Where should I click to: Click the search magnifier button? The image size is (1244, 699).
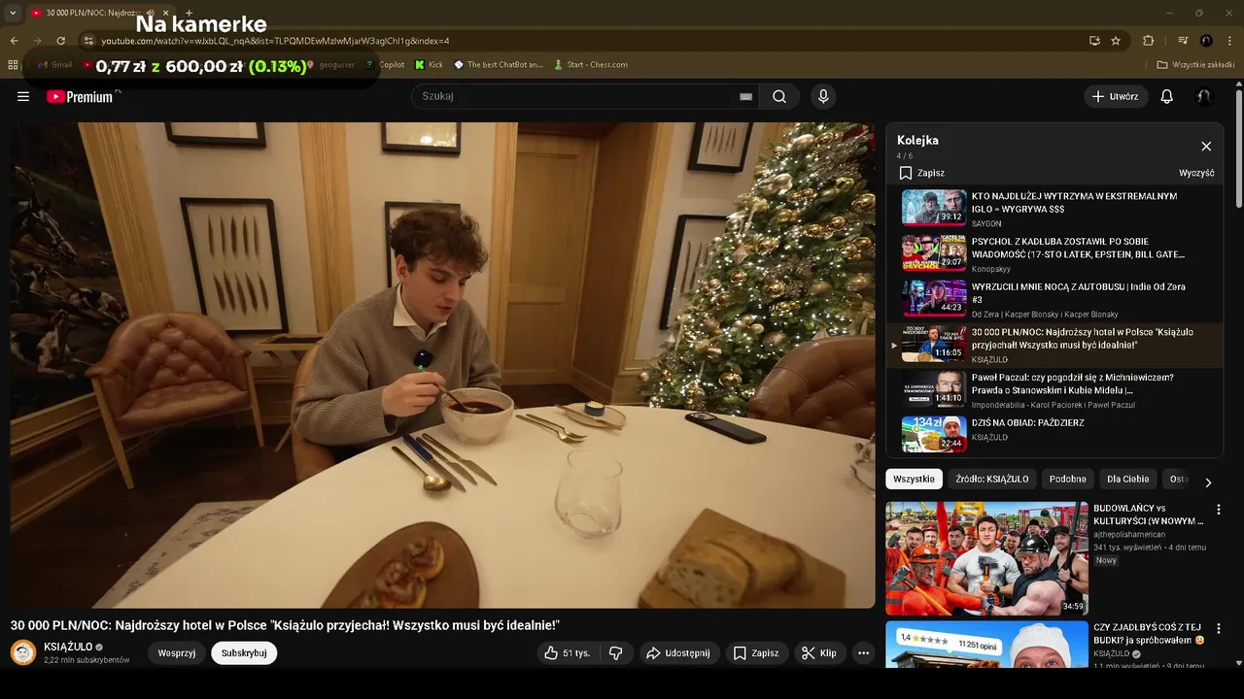click(x=779, y=96)
